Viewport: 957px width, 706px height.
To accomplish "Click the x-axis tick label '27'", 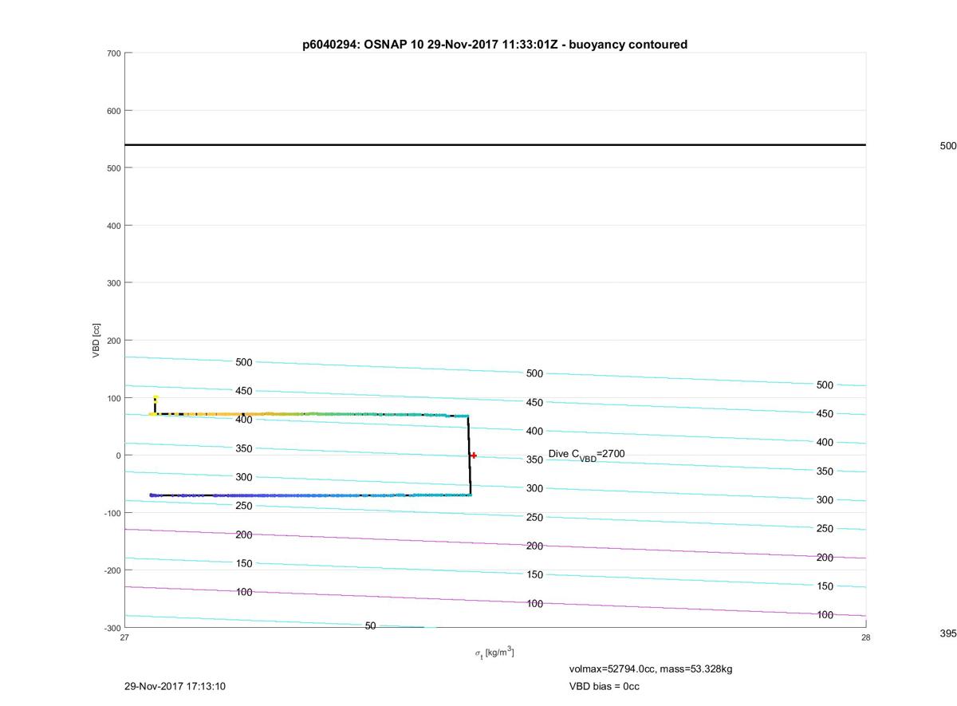I will 124,637.
